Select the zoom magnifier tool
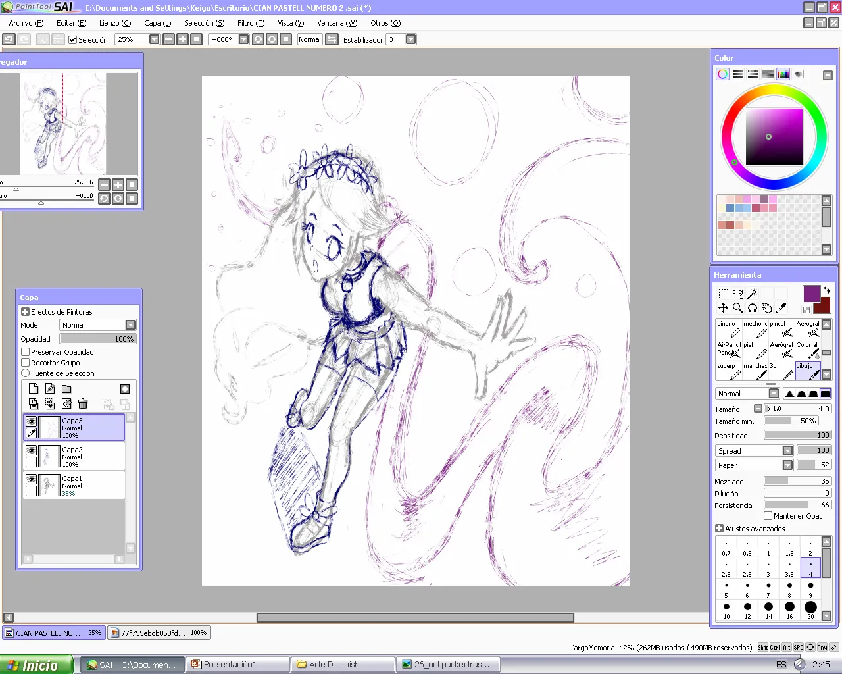The image size is (842, 674). click(737, 307)
